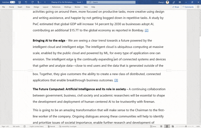Switch to Read Mode view icon
This screenshot has width=201, height=128.
point(161,126)
